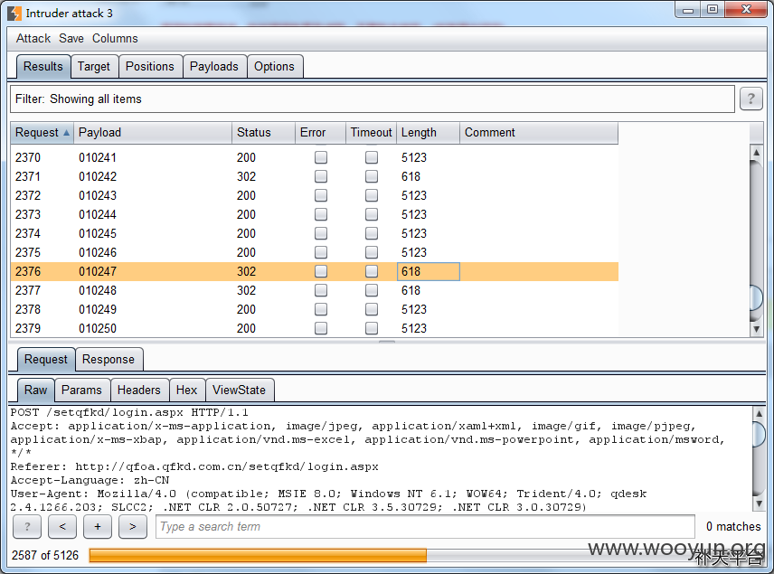Tick the Timeout checkbox for request 2374
This screenshot has width=774, height=574.
pos(372,233)
